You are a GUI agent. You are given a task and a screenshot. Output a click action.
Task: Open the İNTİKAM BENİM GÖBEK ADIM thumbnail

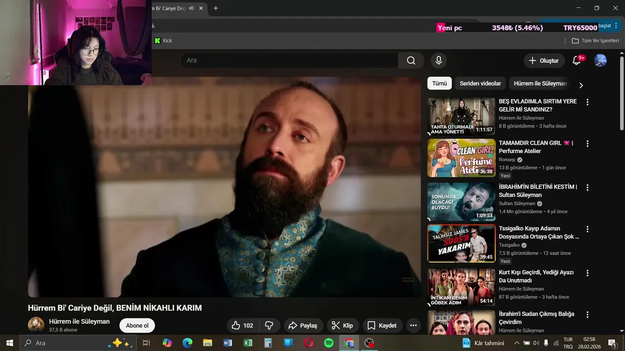(461, 287)
